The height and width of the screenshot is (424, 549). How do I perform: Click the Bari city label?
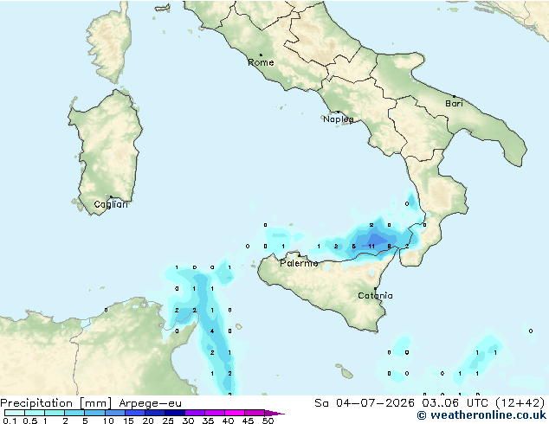tap(454, 103)
